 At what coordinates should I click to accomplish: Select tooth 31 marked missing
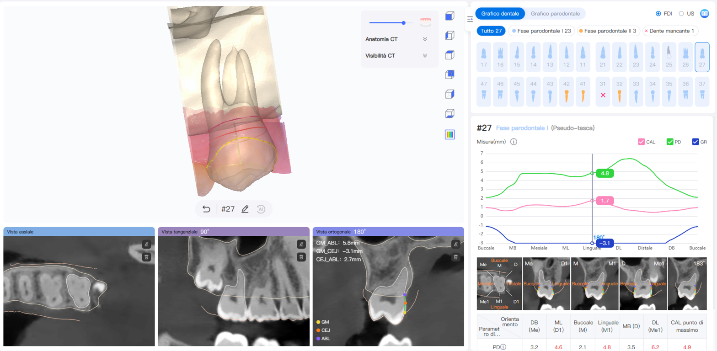click(x=603, y=91)
